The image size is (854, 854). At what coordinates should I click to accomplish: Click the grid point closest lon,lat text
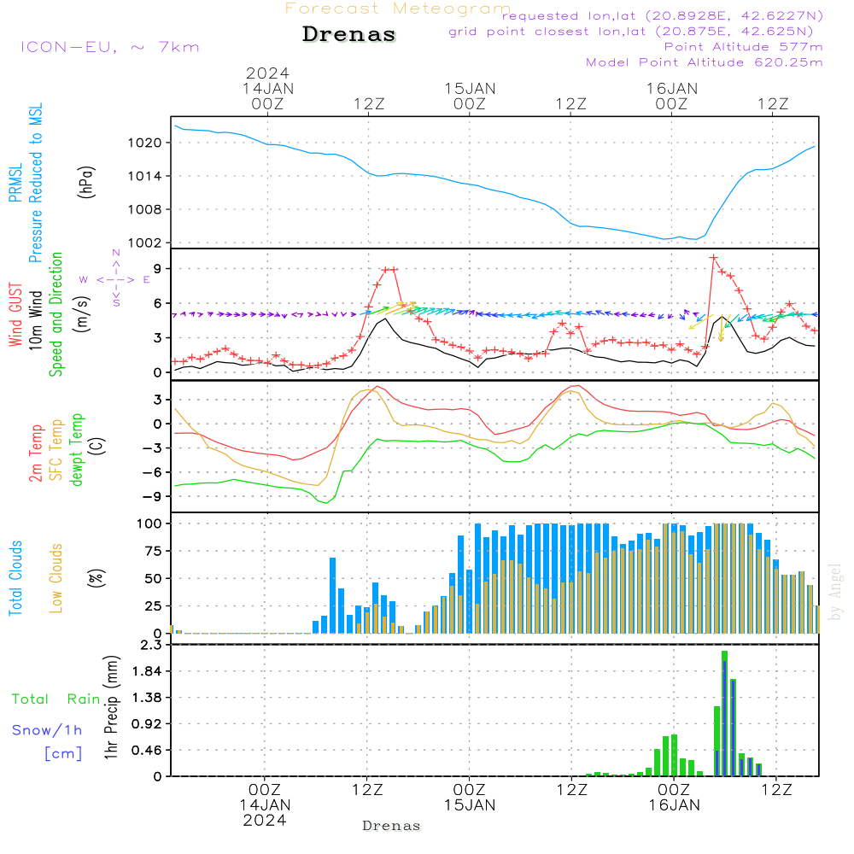[x=631, y=32]
